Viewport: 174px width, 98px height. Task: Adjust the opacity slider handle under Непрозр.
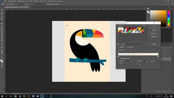(120, 63)
